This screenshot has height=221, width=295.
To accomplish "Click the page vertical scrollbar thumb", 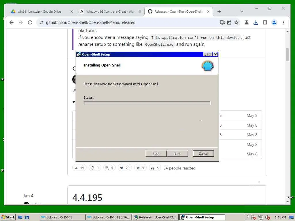I will [287, 55].
